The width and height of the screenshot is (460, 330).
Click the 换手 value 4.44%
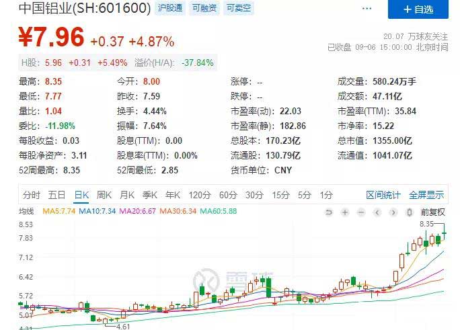tap(155, 111)
